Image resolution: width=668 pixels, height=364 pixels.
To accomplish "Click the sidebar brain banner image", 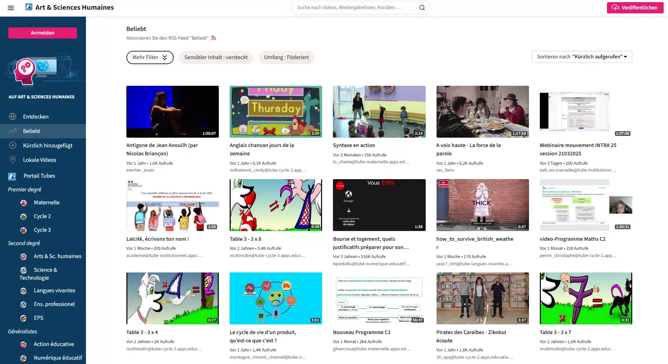I will tap(43, 70).
